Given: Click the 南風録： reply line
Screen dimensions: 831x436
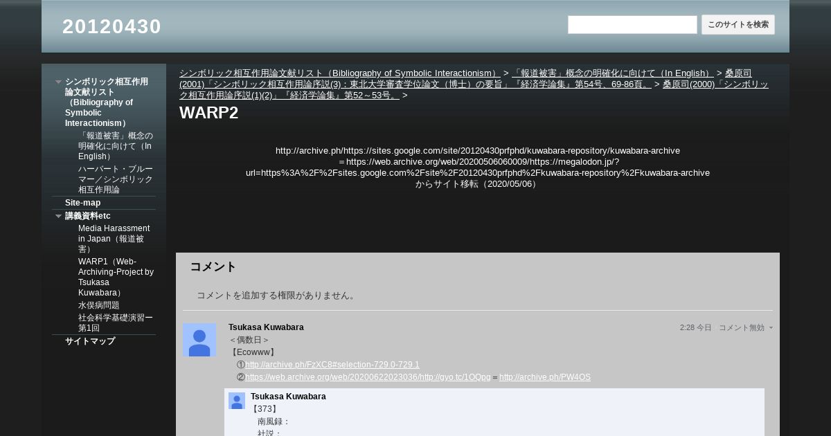Looking at the screenshot, I should point(274,421).
